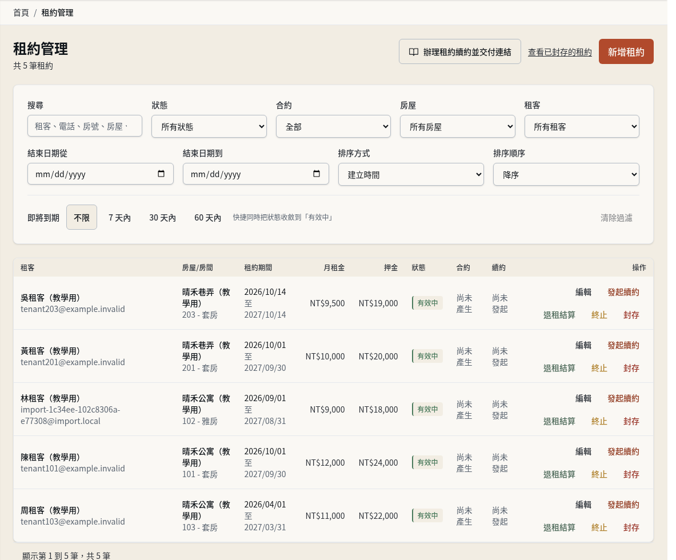Image resolution: width=676 pixels, height=560 pixels.
Task: Open 退租結算 for 陳租客
Action: coord(559,474)
